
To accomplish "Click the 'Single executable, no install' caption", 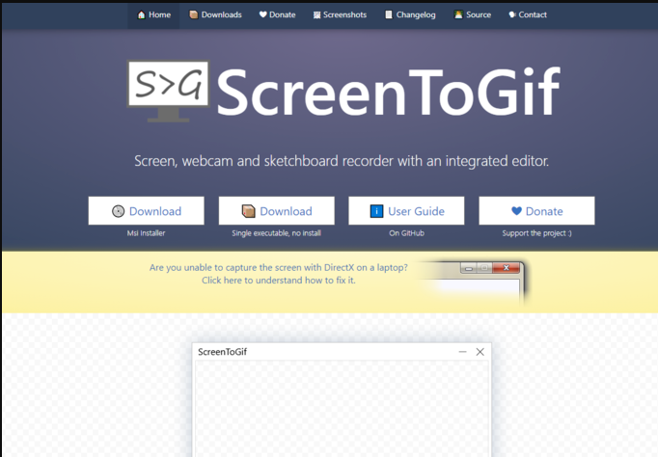I will pos(277,233).
